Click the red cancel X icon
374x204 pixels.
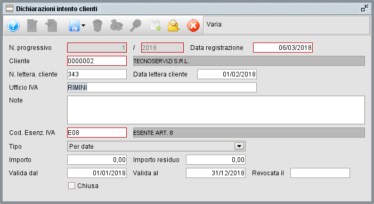[193, 25]
